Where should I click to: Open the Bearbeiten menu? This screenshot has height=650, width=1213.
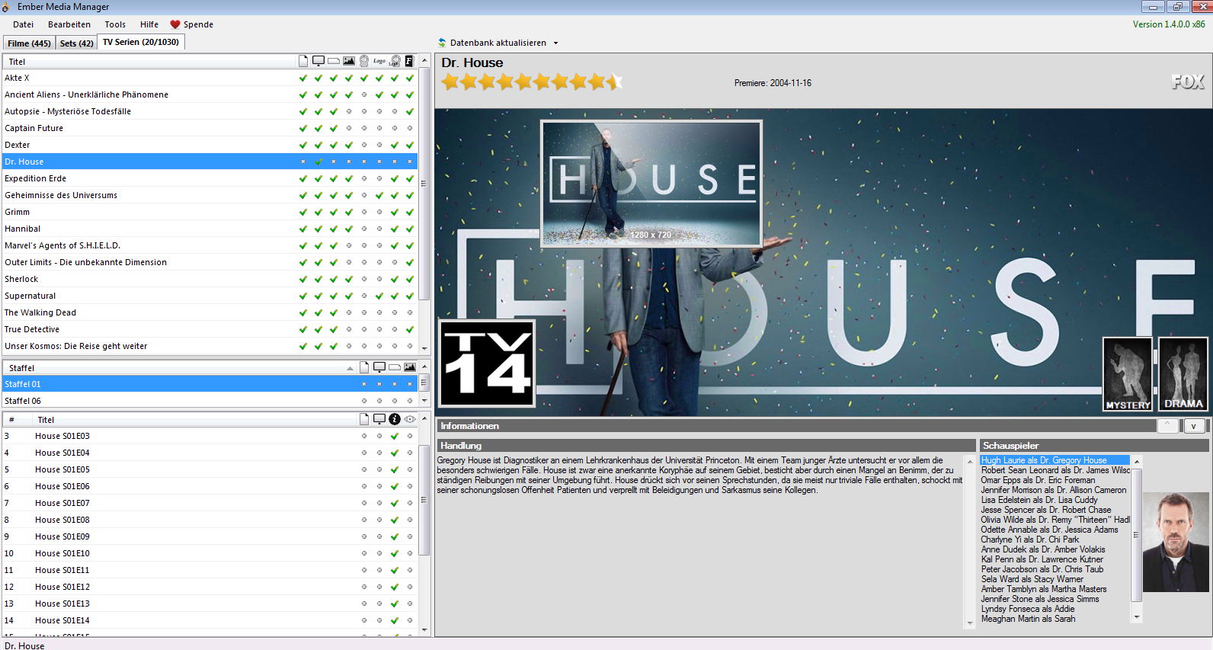pos(69,24)
